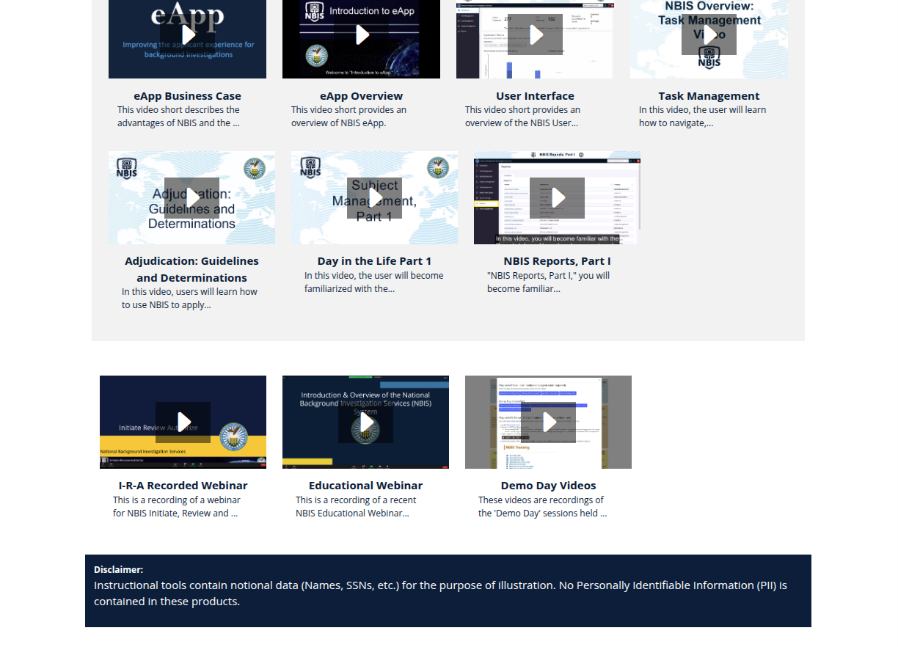The image size is (898, 647).
Task: Play the Demo Day Videos recording
Action: tap(548, 423)
